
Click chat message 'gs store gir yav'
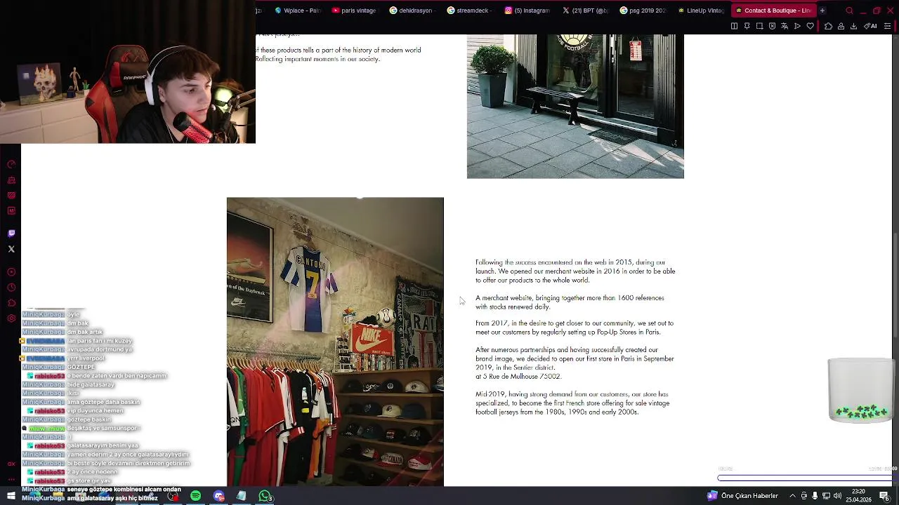[x=88, y=480]
